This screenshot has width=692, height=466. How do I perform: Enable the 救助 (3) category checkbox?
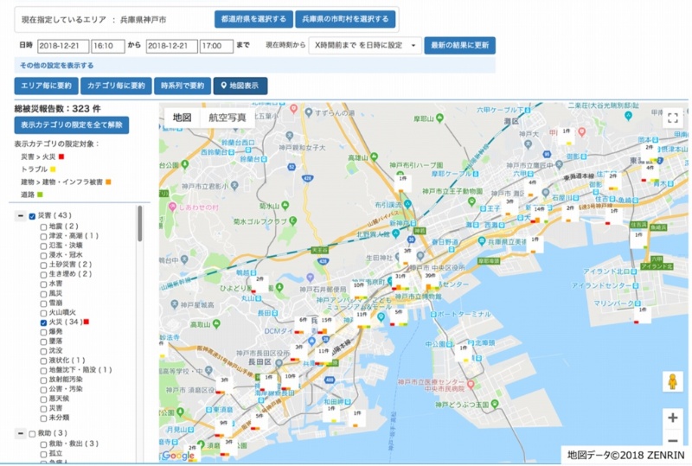click(32, 433)
